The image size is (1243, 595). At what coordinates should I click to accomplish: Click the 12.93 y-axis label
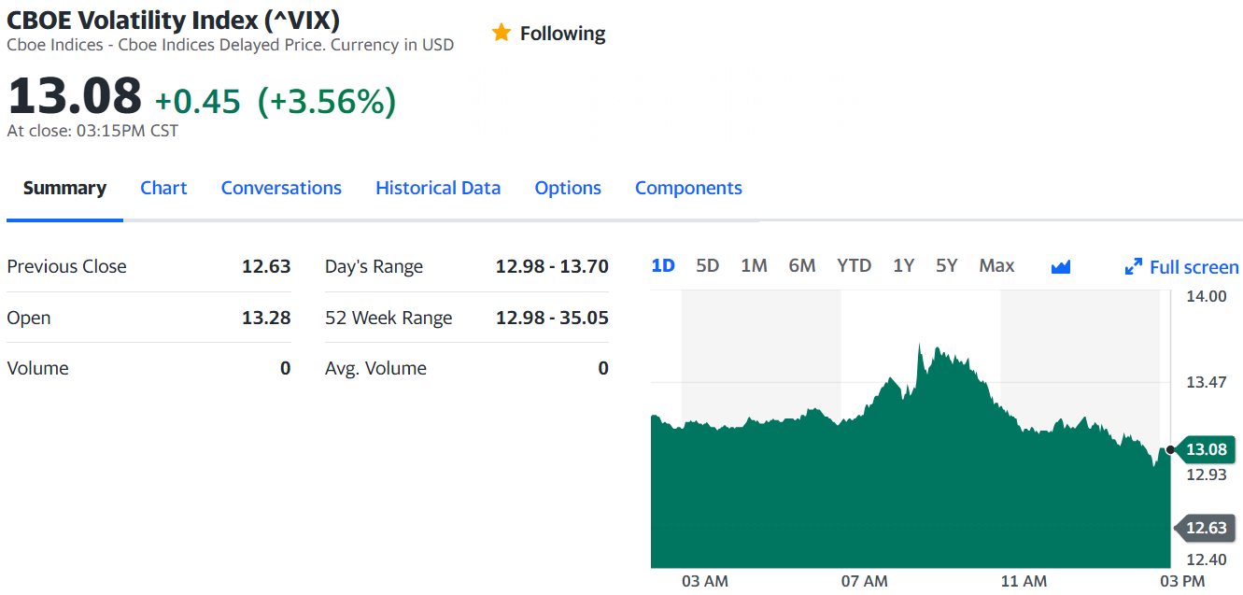1206,475
